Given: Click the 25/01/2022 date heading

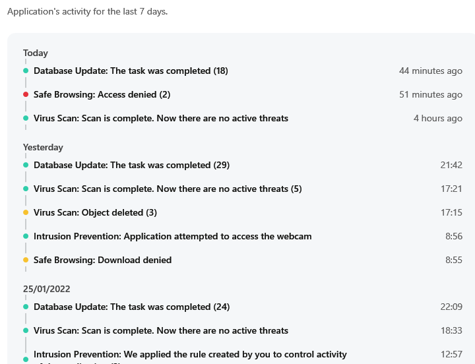Looking at the screenshot, I should coord(46,289).
